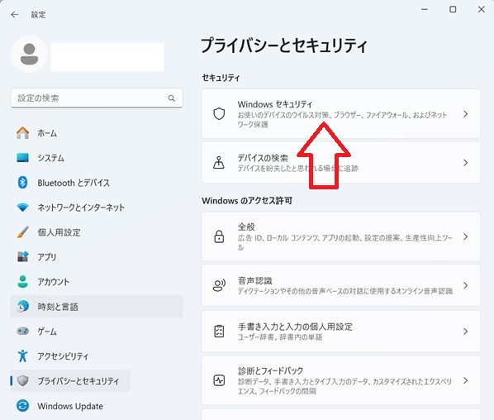Click the 手書き入力 clipboard icon
Viewport: 494px width, 420px height.
219,331
